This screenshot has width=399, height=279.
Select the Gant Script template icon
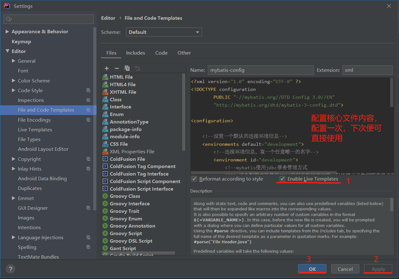pyautogui.click(x=105, y=249)
